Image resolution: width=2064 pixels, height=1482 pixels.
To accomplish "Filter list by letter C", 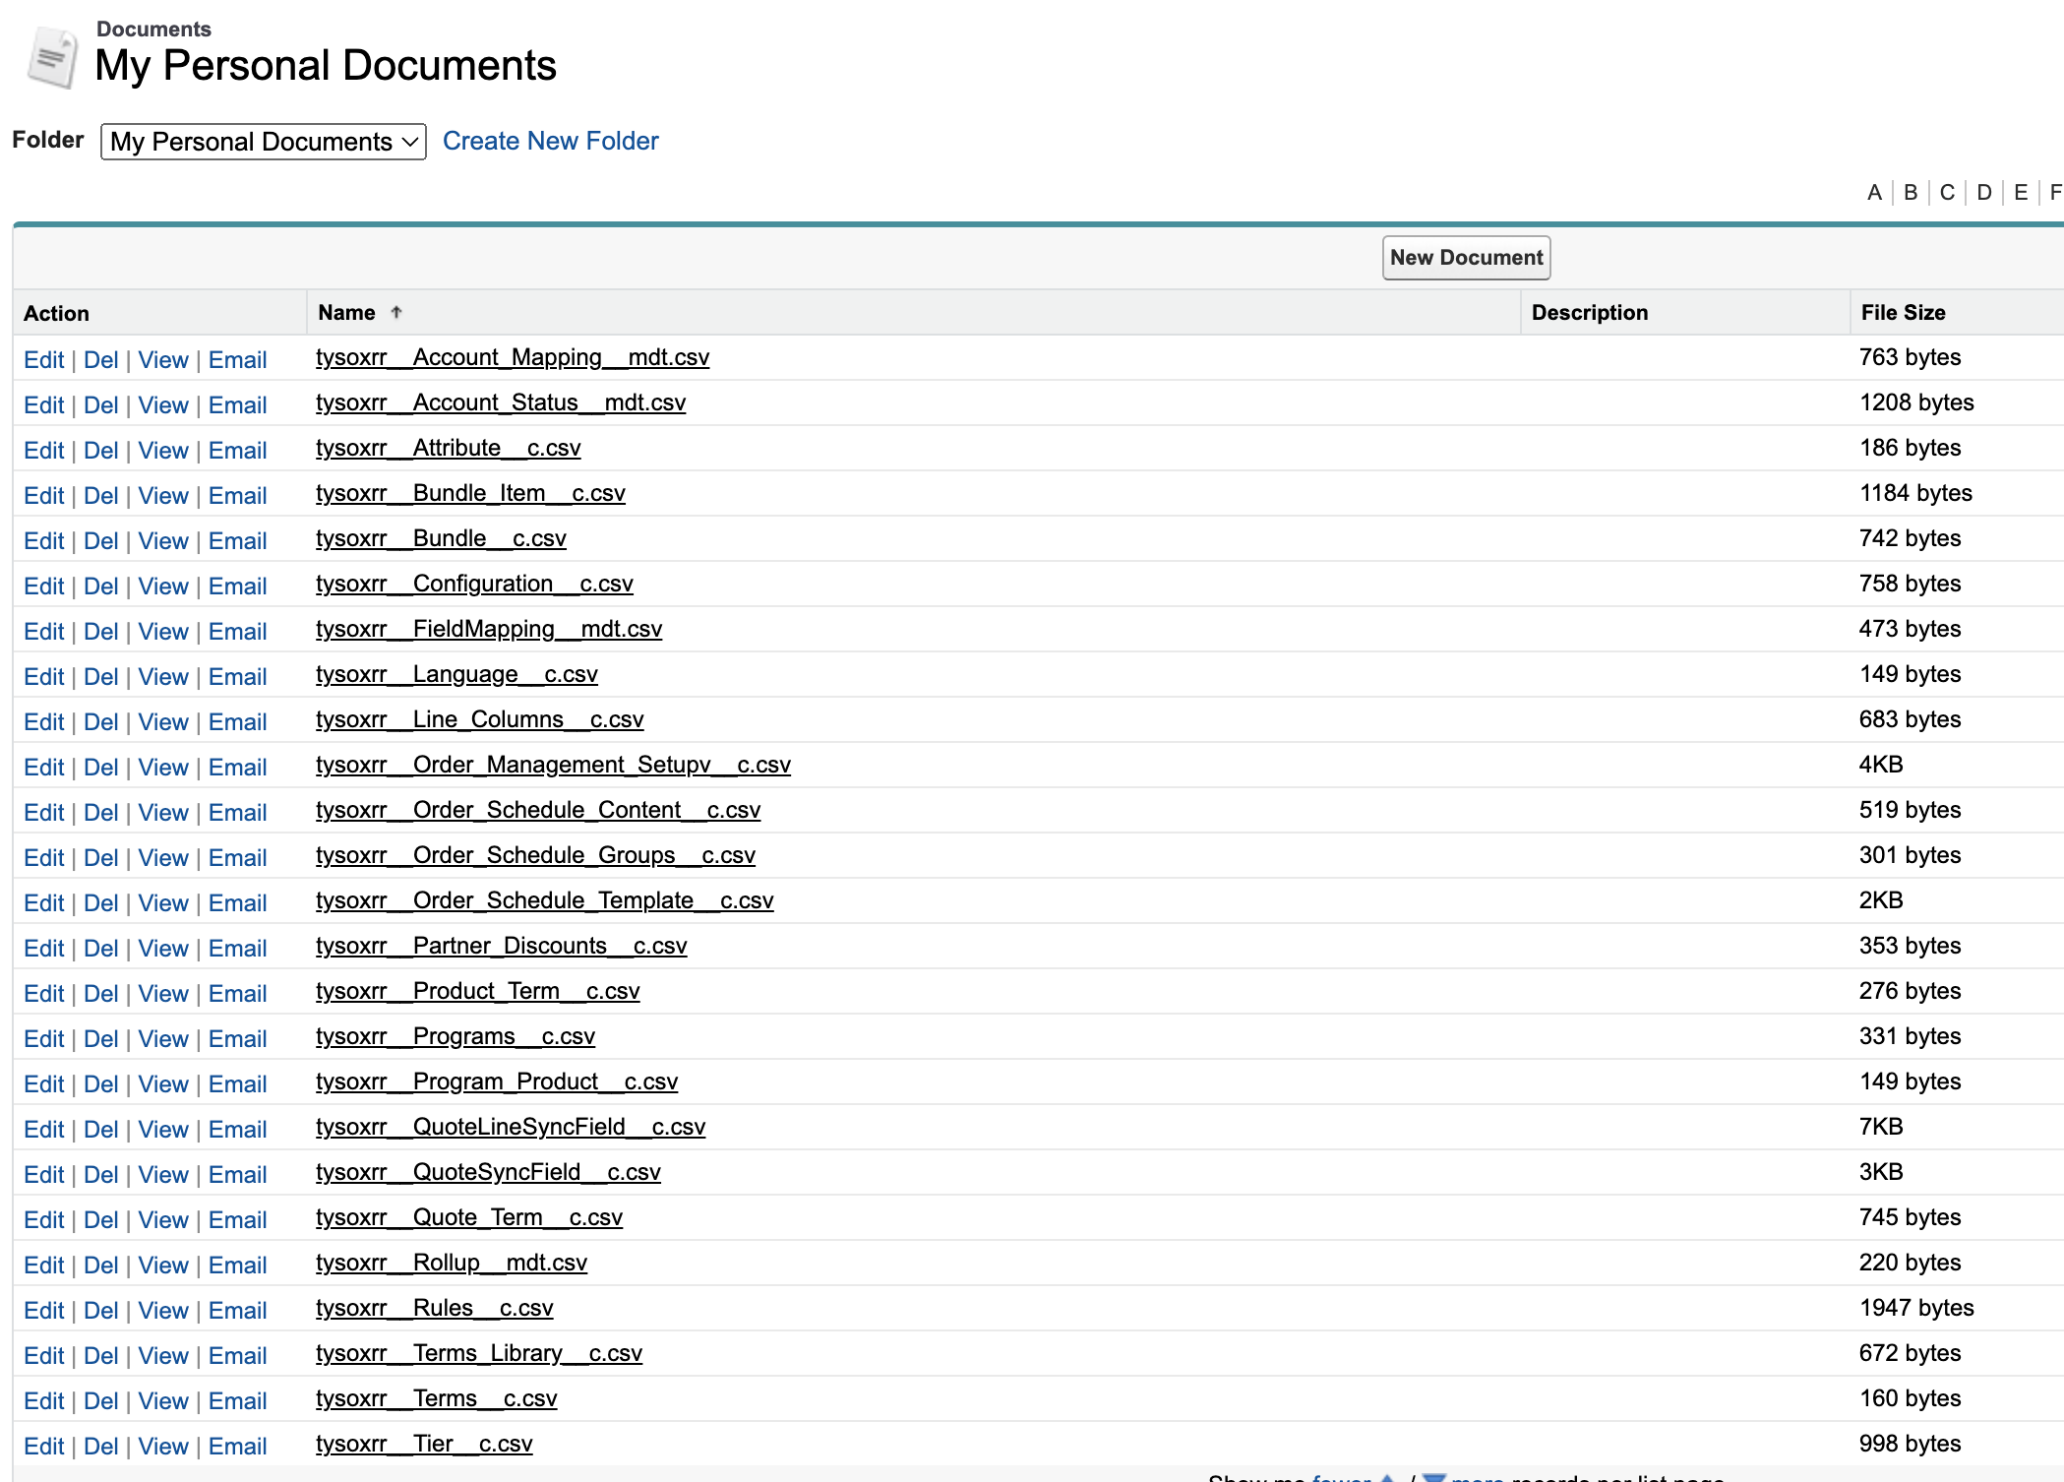I will pos(1947,192).
